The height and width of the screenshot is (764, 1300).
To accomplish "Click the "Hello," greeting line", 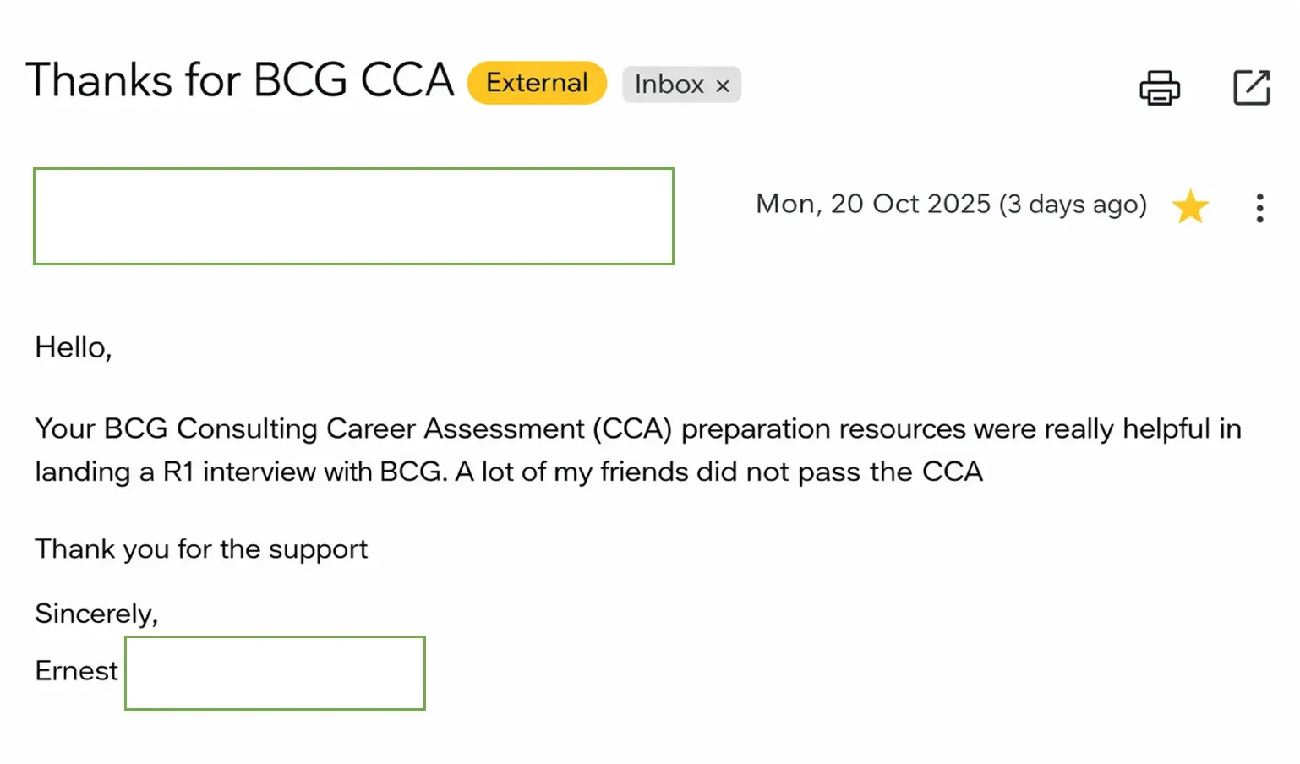I will click(74, 347).
